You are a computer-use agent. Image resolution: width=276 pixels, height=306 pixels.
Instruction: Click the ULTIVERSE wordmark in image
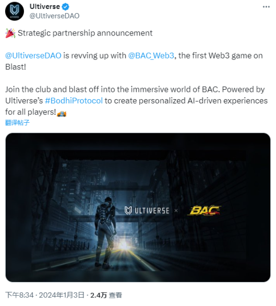pyautogui.click(x=152, y=211)
